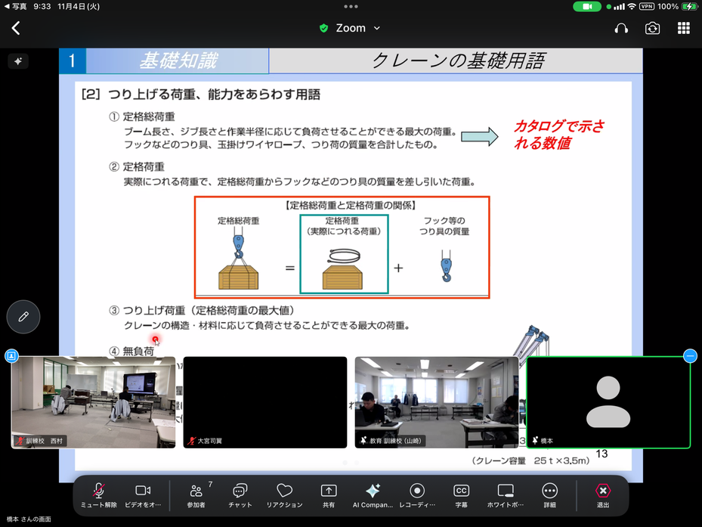This screenshot has height=527, width=702.
Task: Start recording (レコーディング)
Action: coord(417,495)
